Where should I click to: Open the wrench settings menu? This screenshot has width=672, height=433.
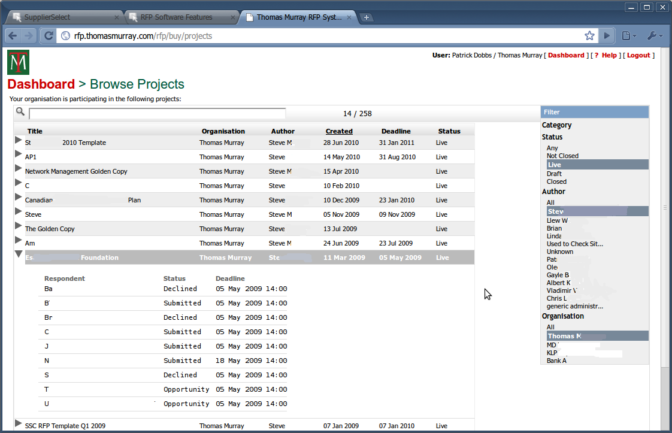click(x=655, y=35)
